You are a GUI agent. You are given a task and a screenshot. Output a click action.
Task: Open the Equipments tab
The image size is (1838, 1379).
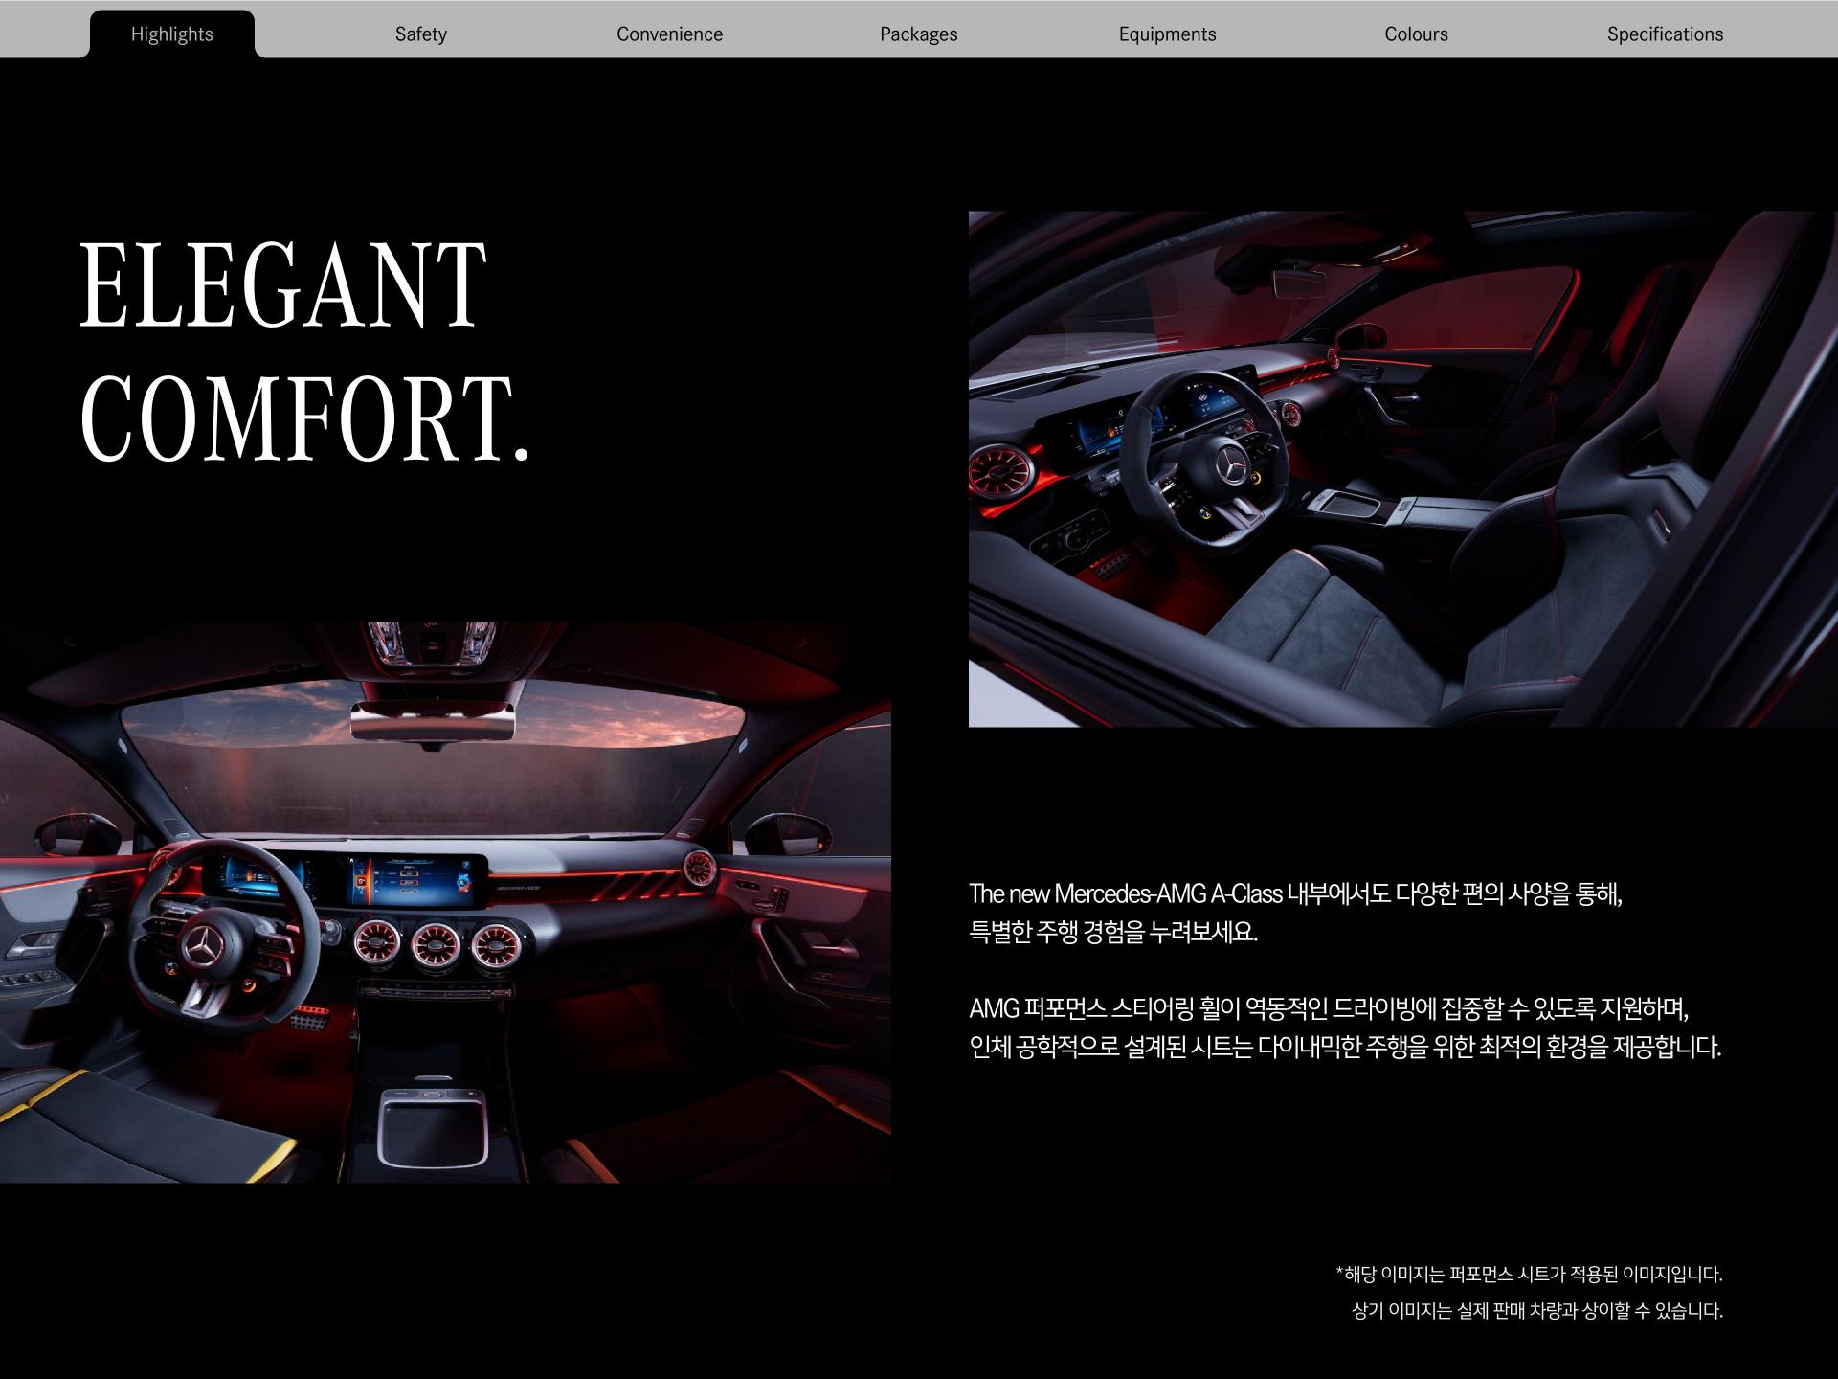[1168, 34]
